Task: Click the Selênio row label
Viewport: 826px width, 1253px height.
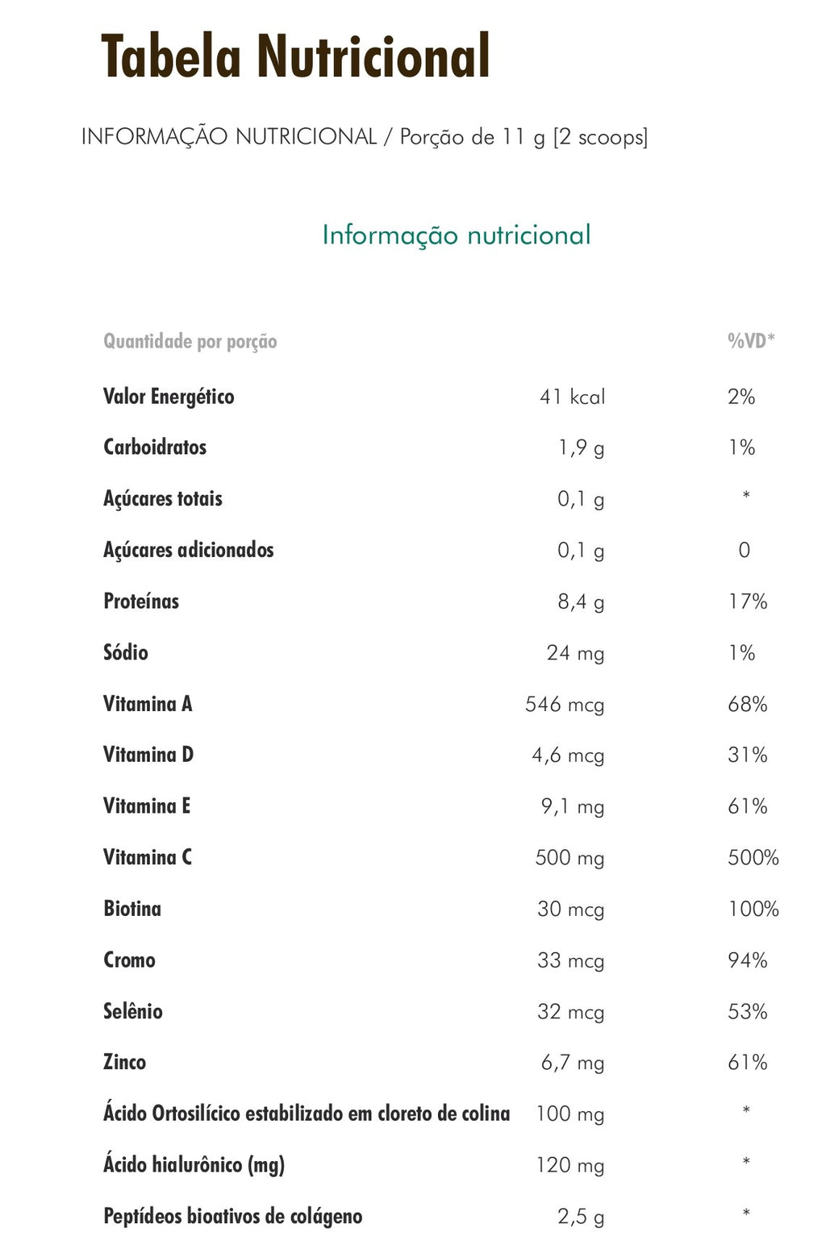Action: pyautogui.click(x=133, y=1011)
